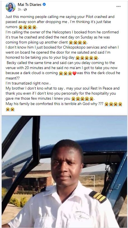Open the 3h post timestamp
Screen dimensions: 128x228
[x=19, y=10]
